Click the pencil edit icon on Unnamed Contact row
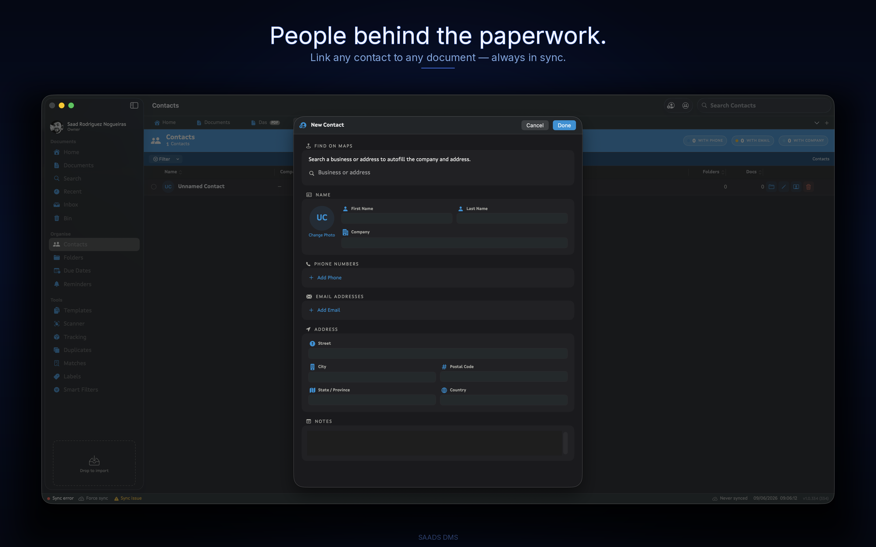Image resolution: width=876 pixels, height=547 pixels. tap(784, 187)
